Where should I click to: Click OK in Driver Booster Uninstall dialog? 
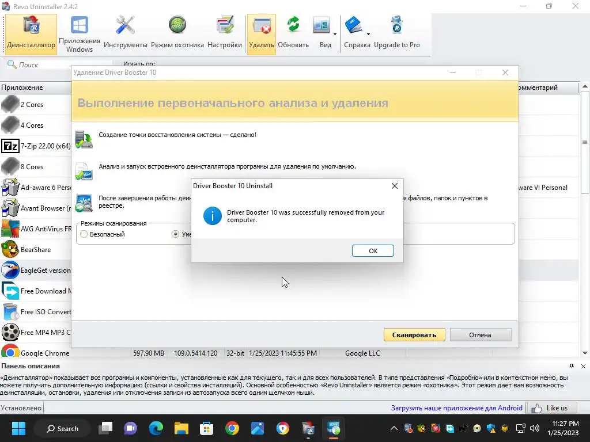coord(373,251)
